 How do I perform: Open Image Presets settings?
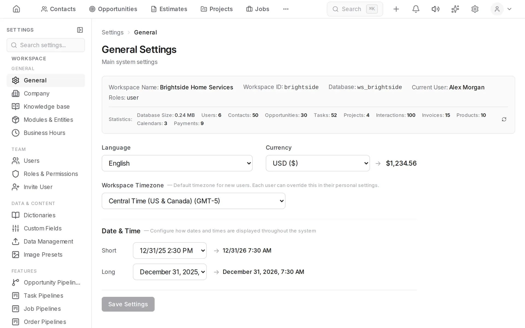click(46, 254)
